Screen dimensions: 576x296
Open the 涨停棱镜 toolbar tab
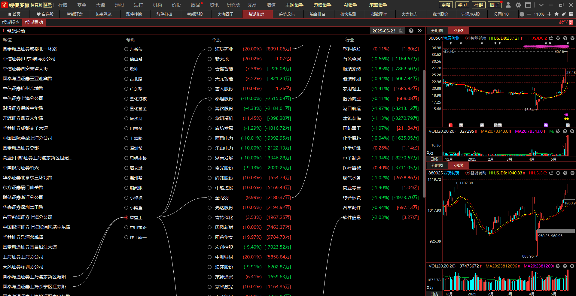pyautogui.click(x=134, y=14)
